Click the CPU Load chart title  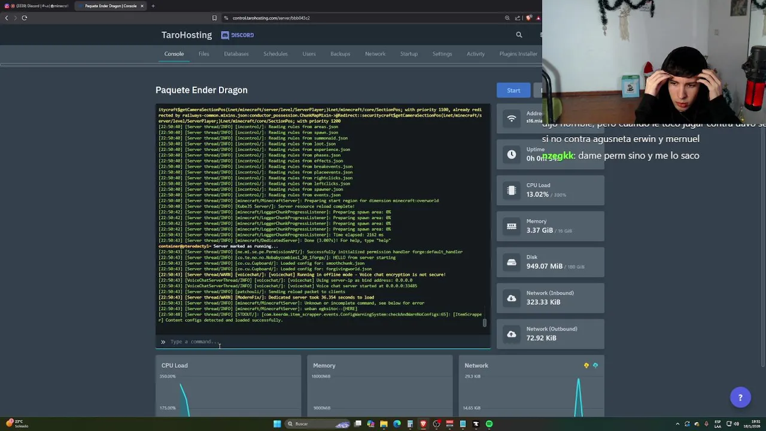tap(175, 365)
